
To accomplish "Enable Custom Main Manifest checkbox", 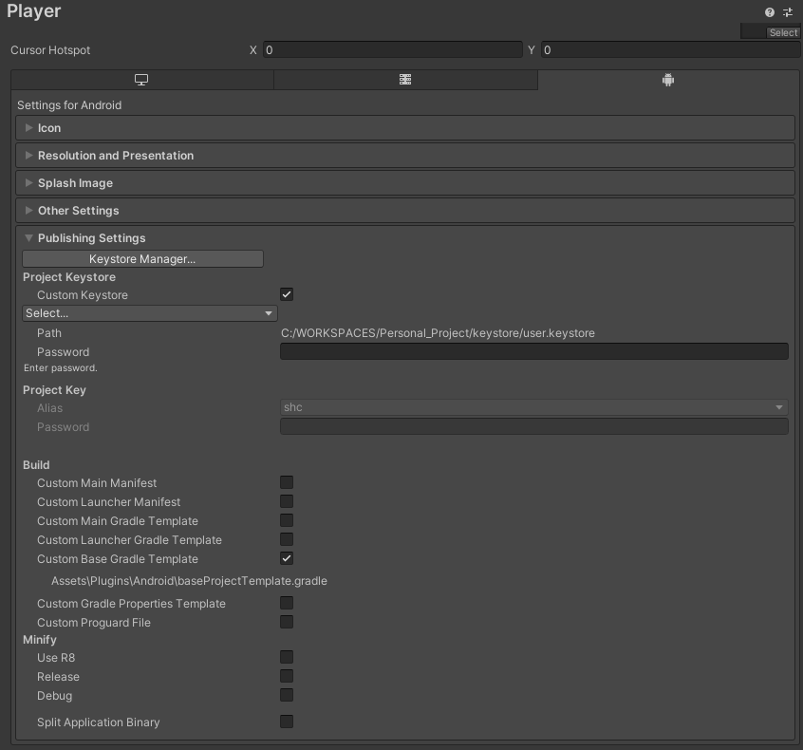I will pyautogui.click(x=287, y=482).
